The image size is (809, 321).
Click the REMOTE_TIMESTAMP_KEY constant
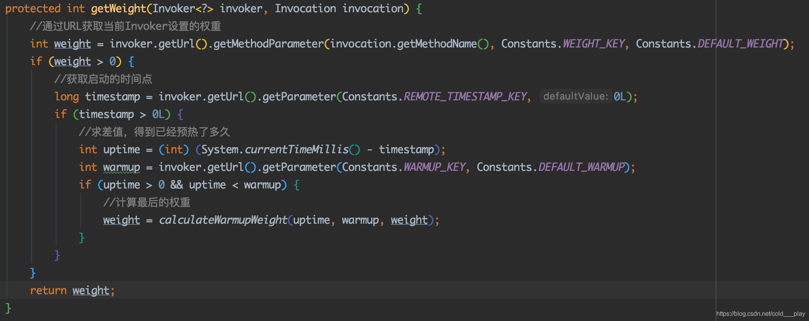pyautogui.click(x=465, y=97)
